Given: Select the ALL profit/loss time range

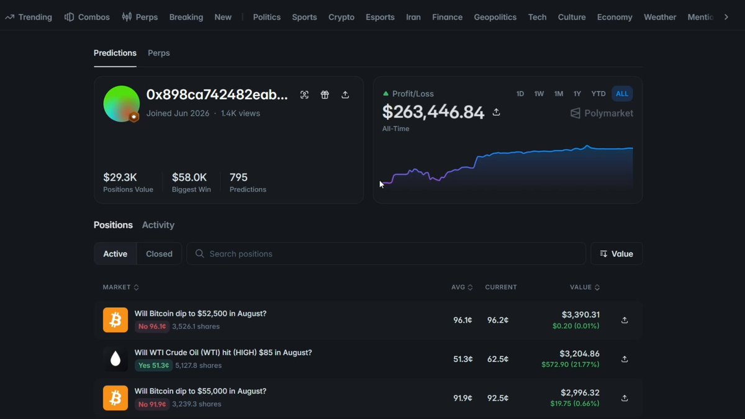Looking at the screenshot, I should 622,94.
